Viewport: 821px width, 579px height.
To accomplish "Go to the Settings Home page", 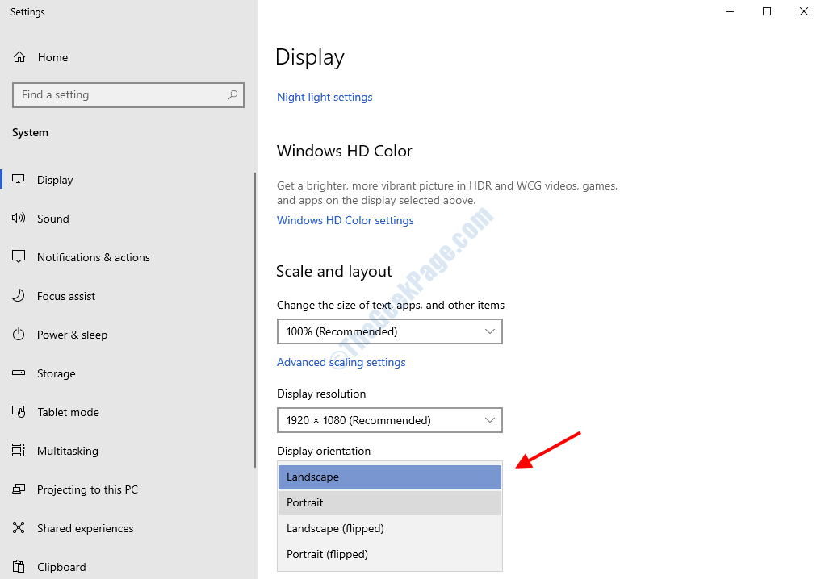I will (x=52, y=57).
